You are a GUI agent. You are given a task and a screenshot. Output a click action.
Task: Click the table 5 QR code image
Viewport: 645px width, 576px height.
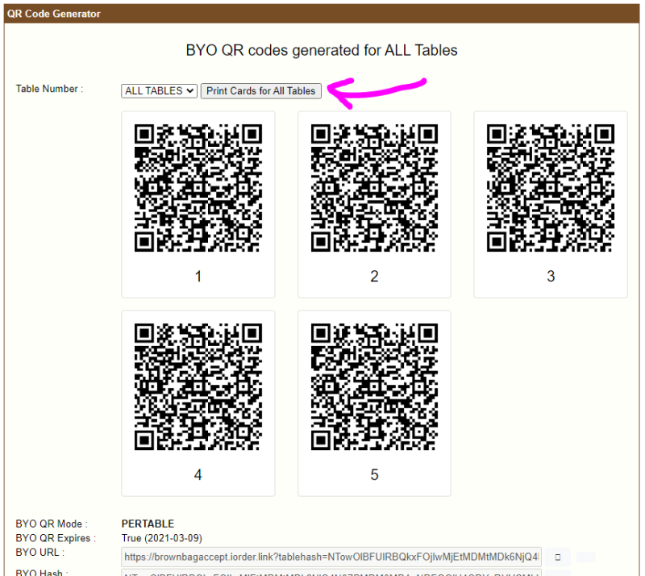pos(374,387)
